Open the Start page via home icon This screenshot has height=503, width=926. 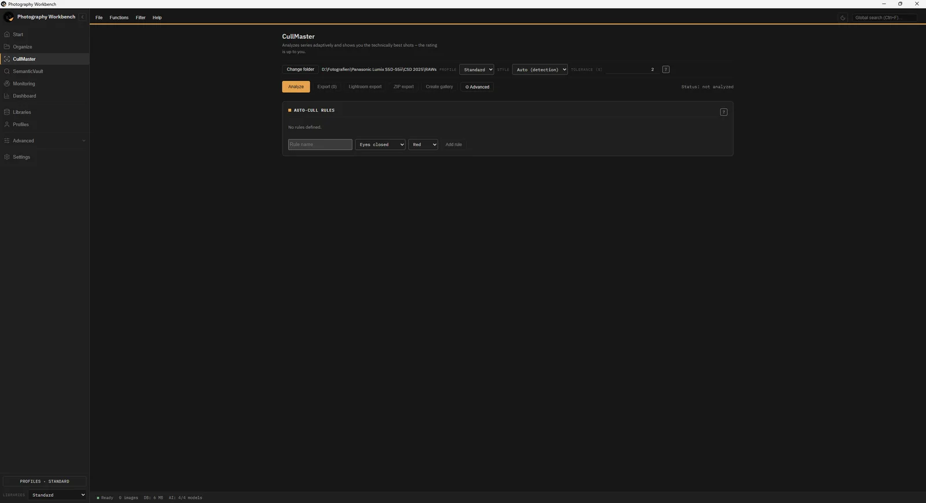coord(7,35)
